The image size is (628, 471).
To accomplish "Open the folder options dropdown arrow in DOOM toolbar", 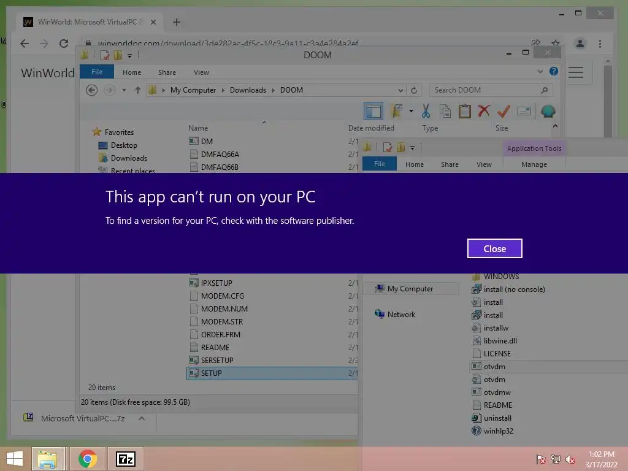I will tap(411, 111).
